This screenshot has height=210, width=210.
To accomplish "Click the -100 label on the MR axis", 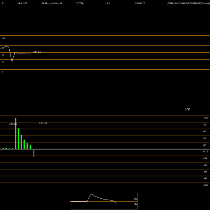I will click(206, 185).
